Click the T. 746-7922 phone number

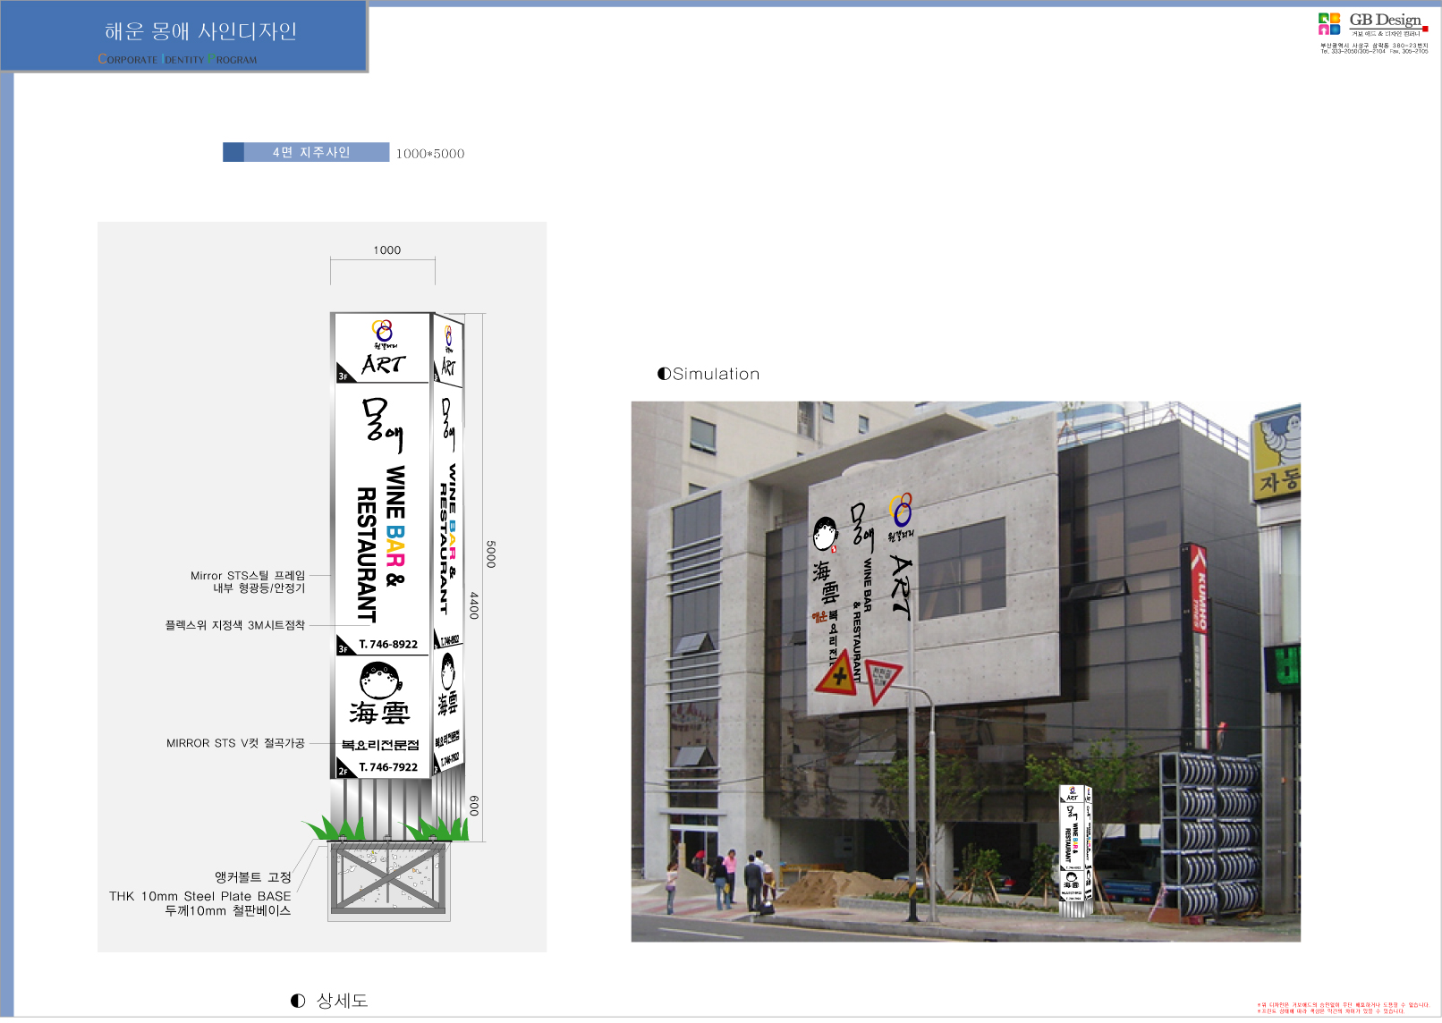388,767
